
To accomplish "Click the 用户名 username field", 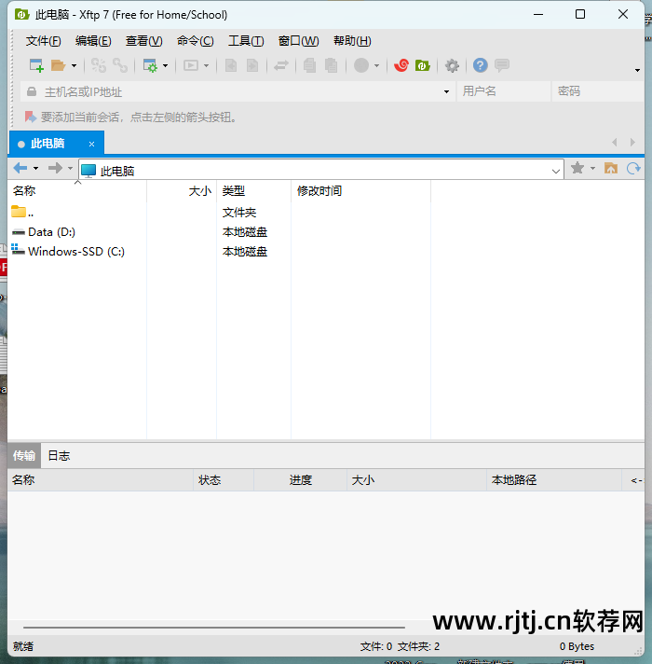I will tap(504, 91).
